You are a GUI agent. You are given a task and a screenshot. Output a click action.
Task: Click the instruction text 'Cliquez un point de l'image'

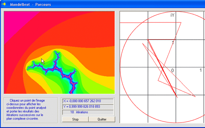tap(27, 101)
